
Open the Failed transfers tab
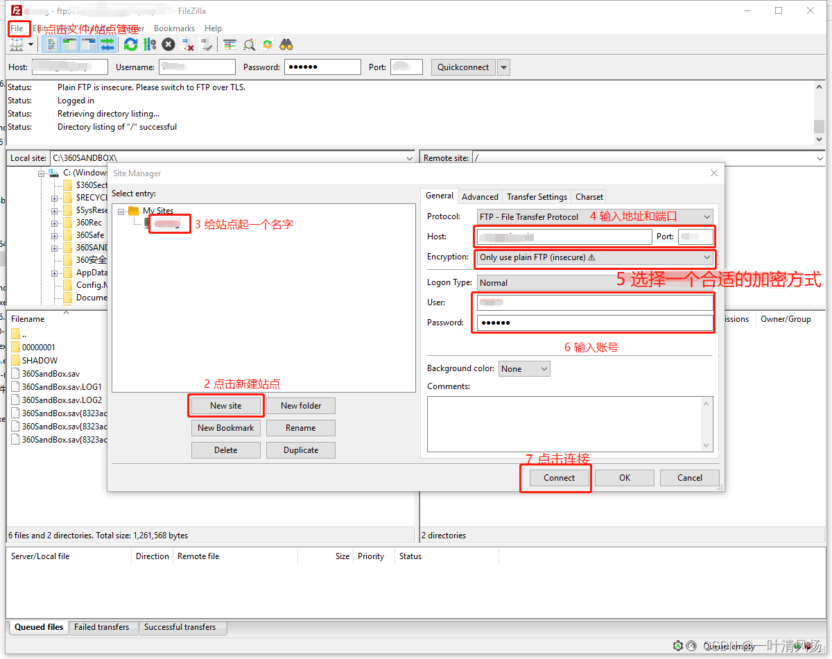[102, 627]
